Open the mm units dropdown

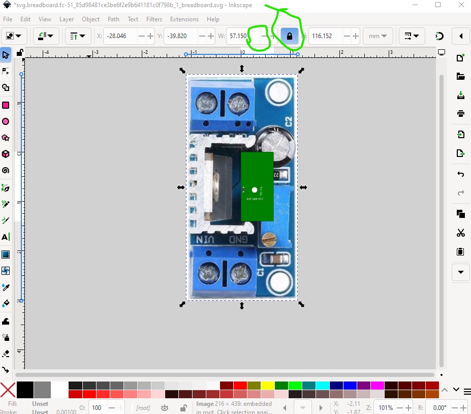(378, 36)
